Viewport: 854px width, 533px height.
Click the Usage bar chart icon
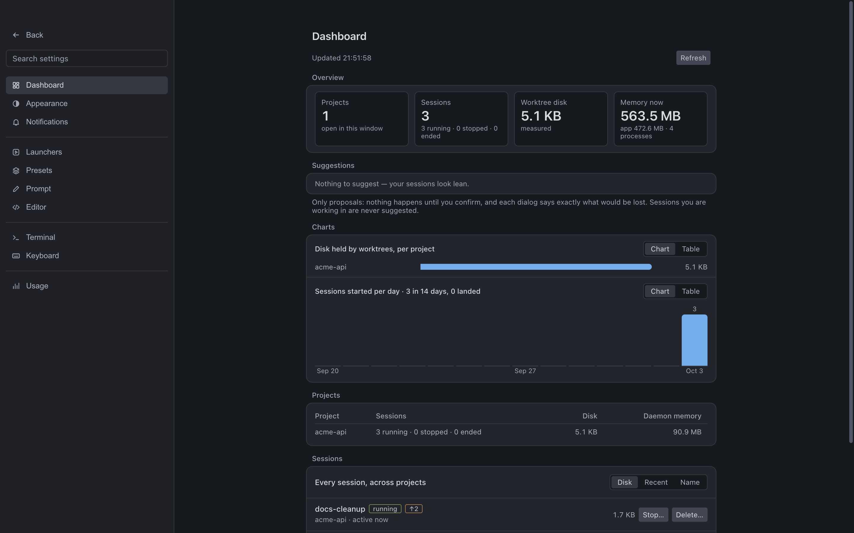pyautogui.click(x=16, y=286)
